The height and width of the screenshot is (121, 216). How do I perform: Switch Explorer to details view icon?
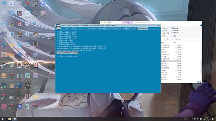tap(198, 82)
